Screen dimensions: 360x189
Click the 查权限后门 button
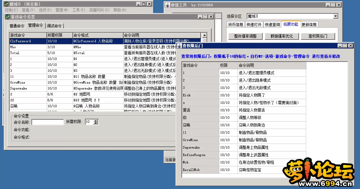coord(318,36)
